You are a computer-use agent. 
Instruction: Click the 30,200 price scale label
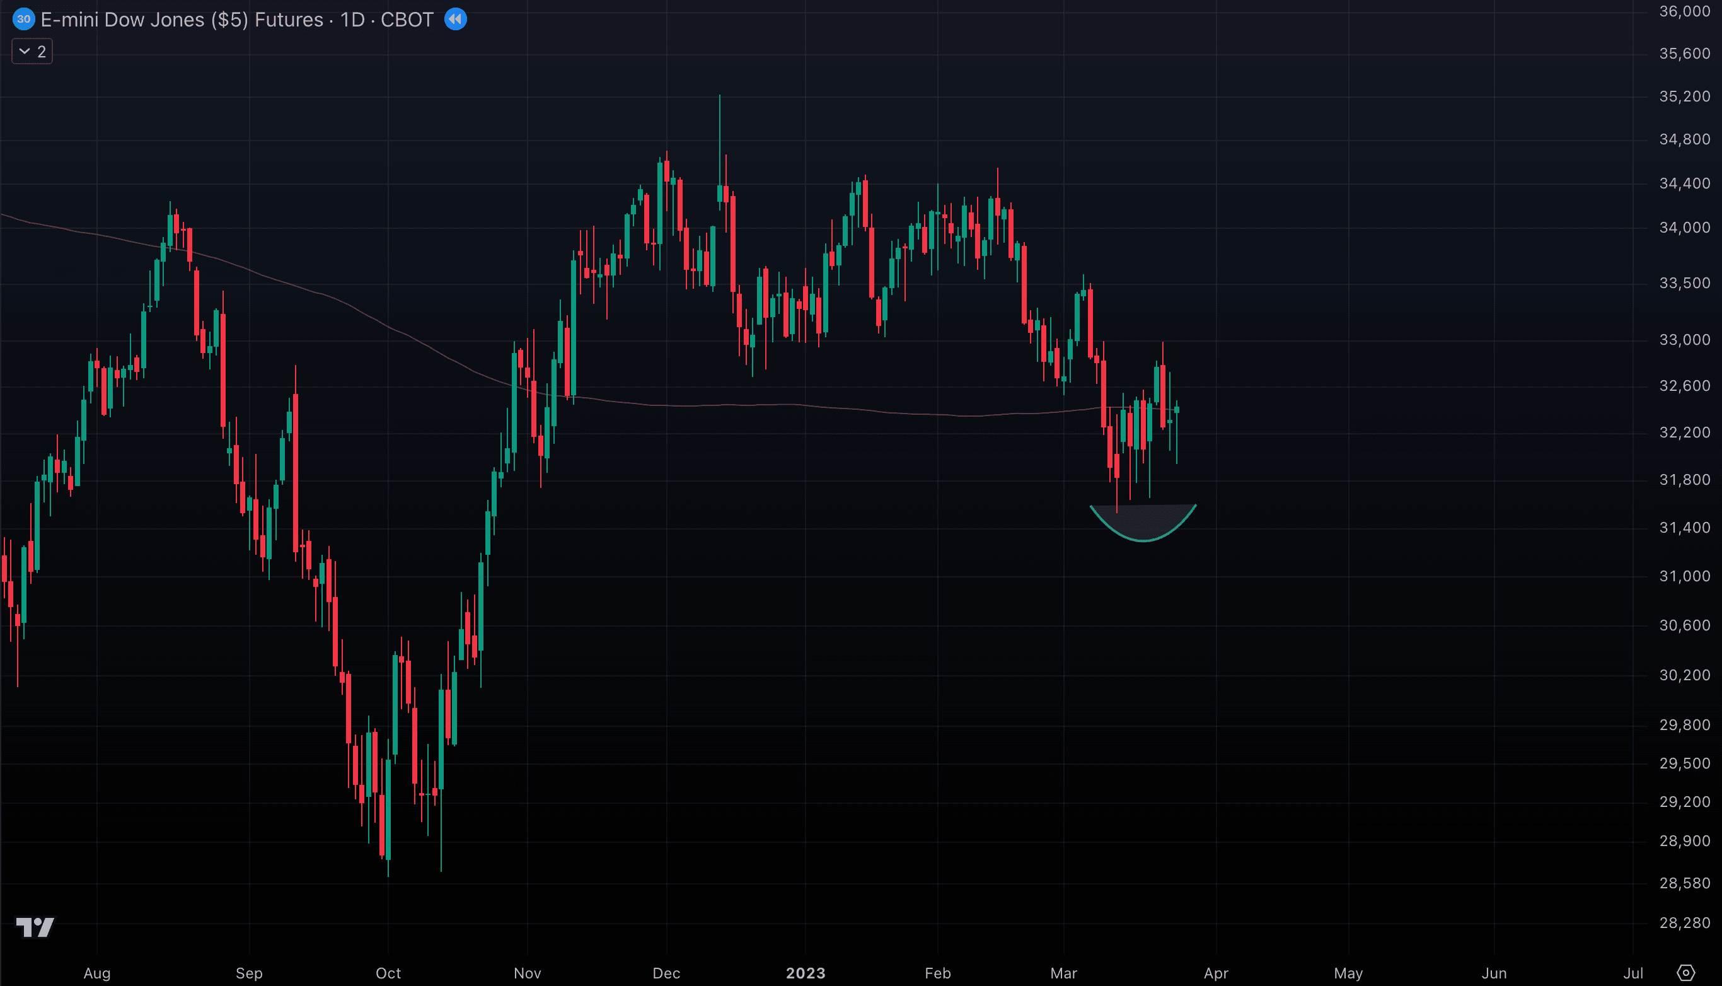(1684, 675)
